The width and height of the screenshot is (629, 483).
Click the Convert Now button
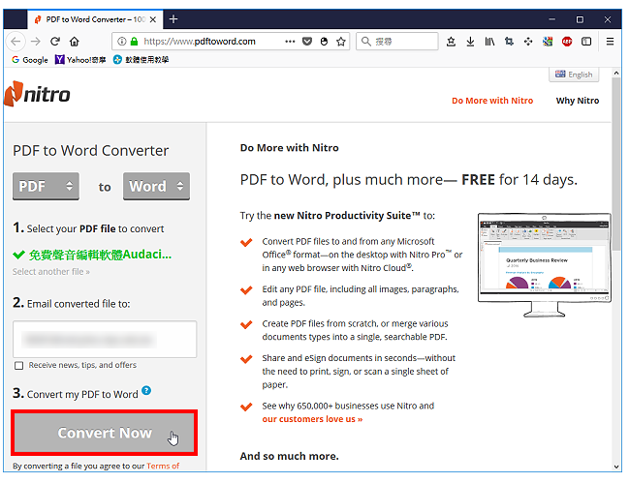point(105,433)
